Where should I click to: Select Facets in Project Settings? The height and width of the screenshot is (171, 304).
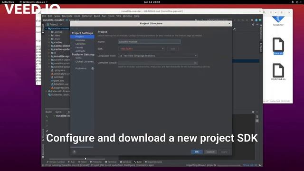(x=79, y=47)
